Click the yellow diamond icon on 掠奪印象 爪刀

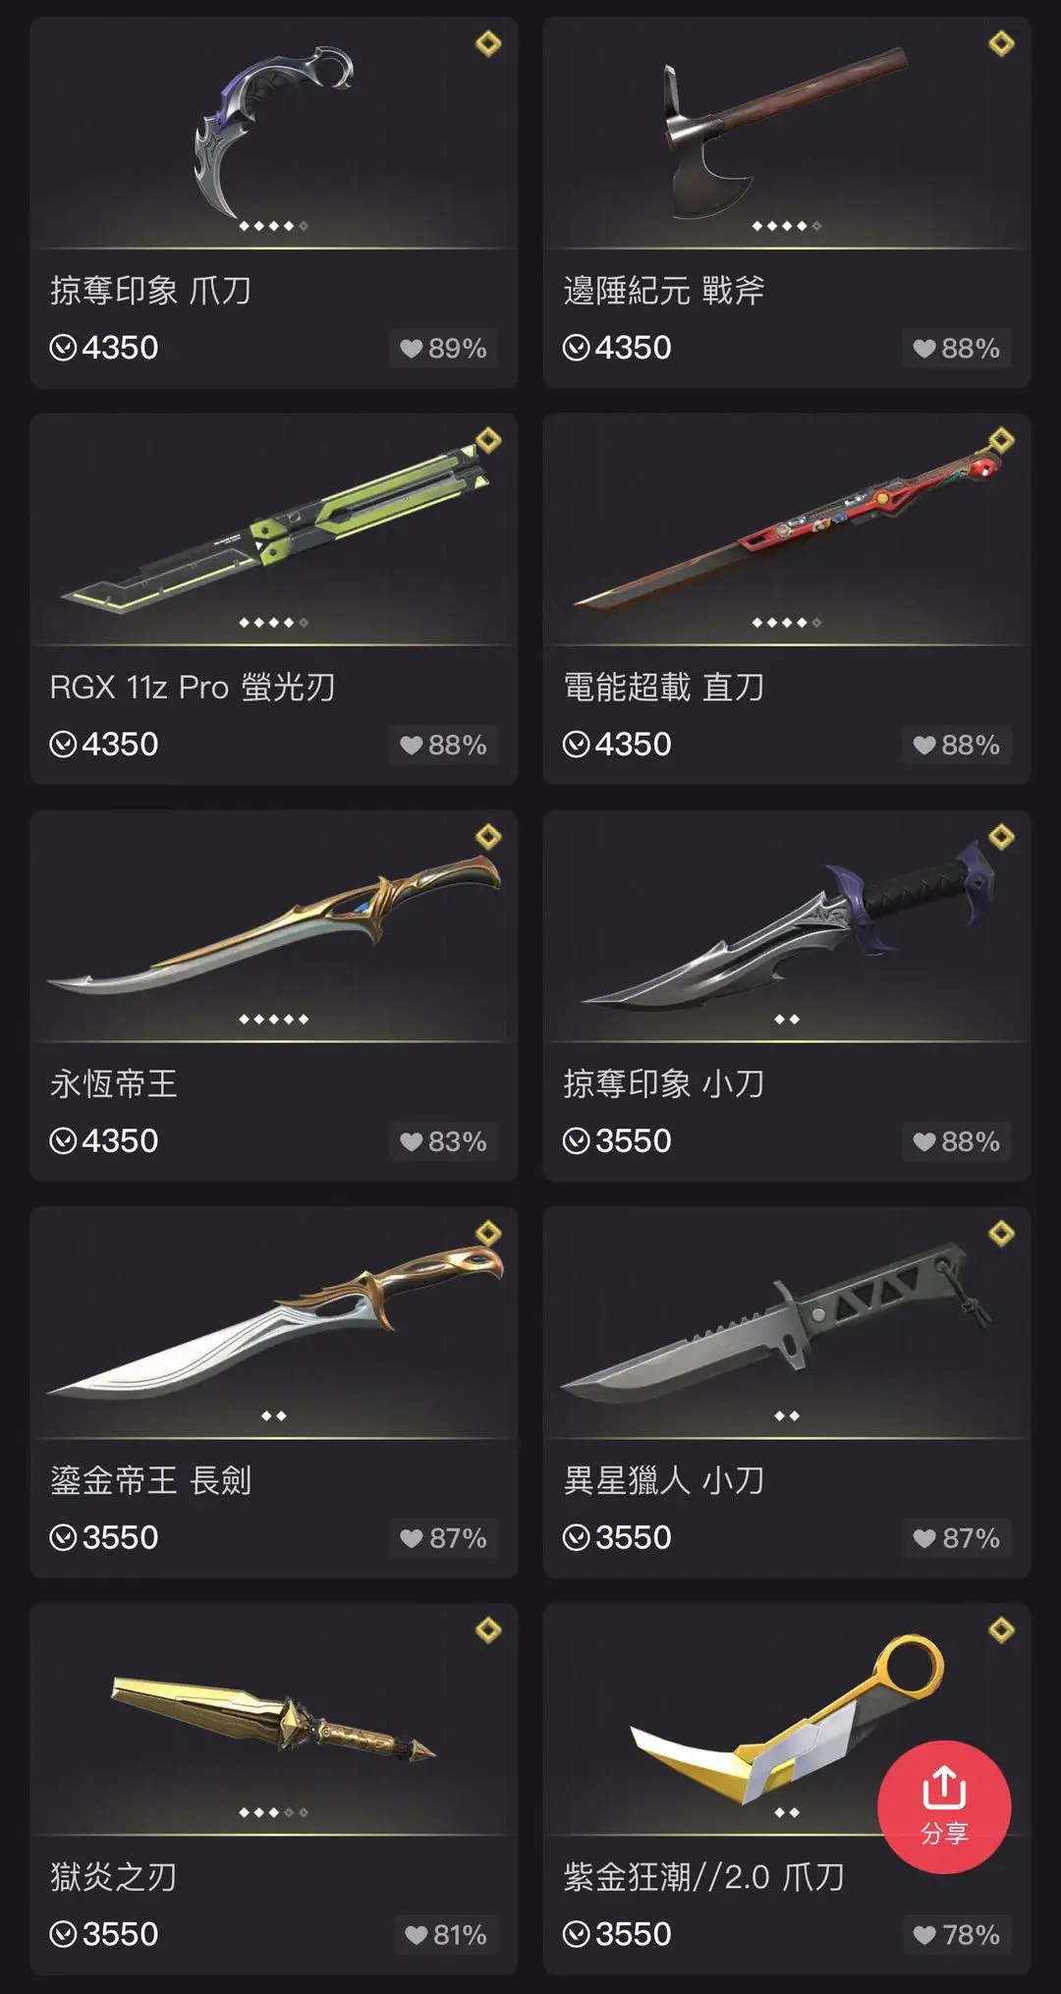coord(488,43)
